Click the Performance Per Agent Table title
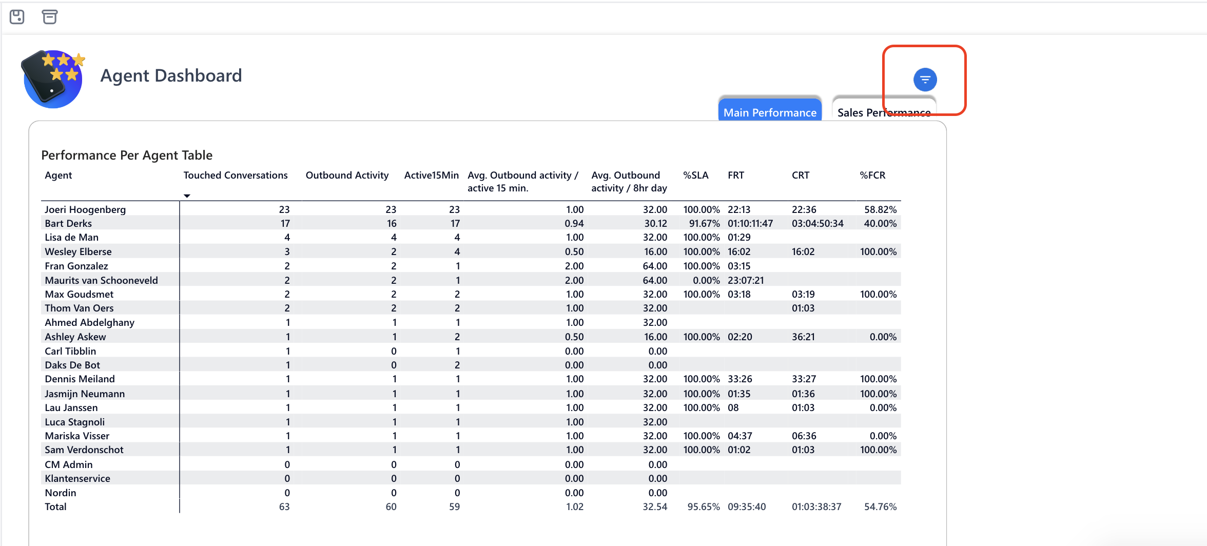 [127, 155]
